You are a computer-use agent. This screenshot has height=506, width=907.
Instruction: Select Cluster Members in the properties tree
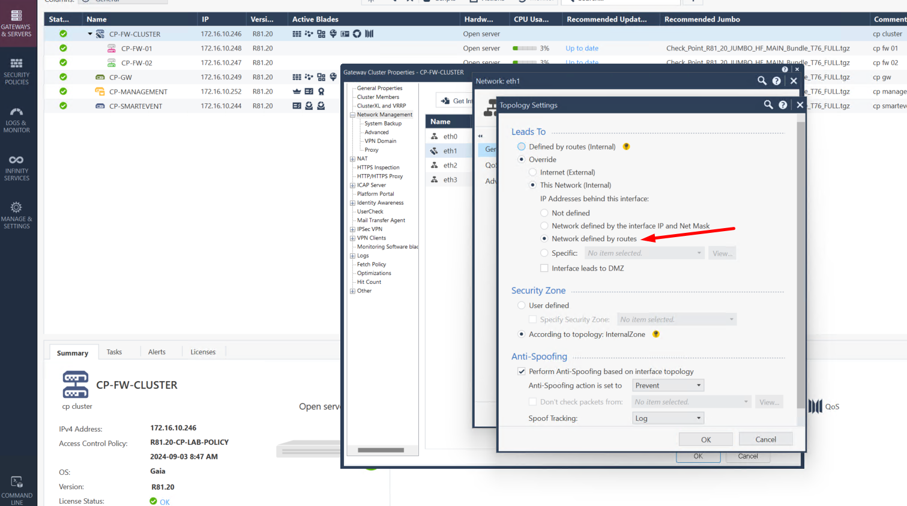coord(378,97)
